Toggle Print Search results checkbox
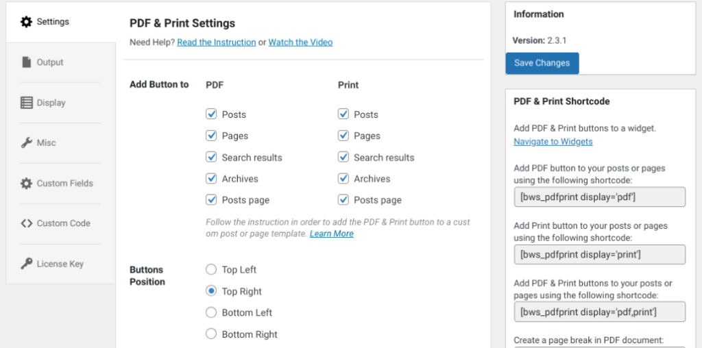The height and width of the screenshot is (348, 702). (343, 157)
